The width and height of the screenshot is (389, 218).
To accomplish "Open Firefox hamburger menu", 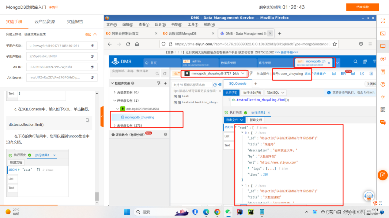I will tap(370, 44).
